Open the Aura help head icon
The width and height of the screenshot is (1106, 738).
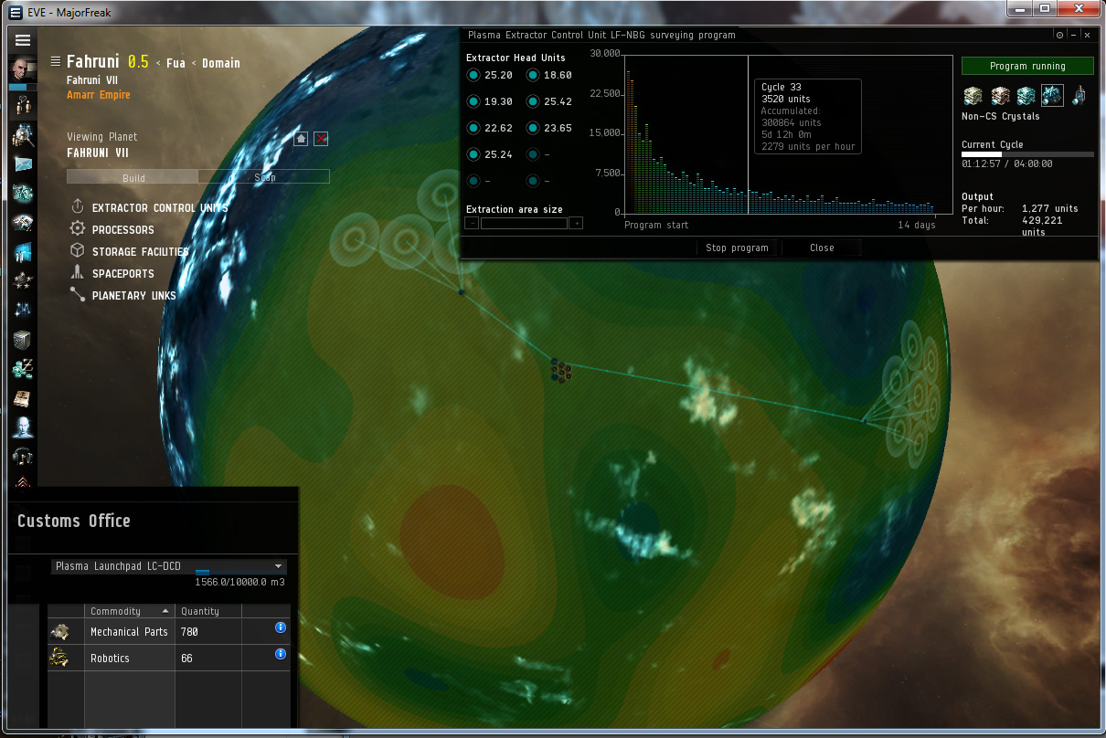tap(23, 427)
